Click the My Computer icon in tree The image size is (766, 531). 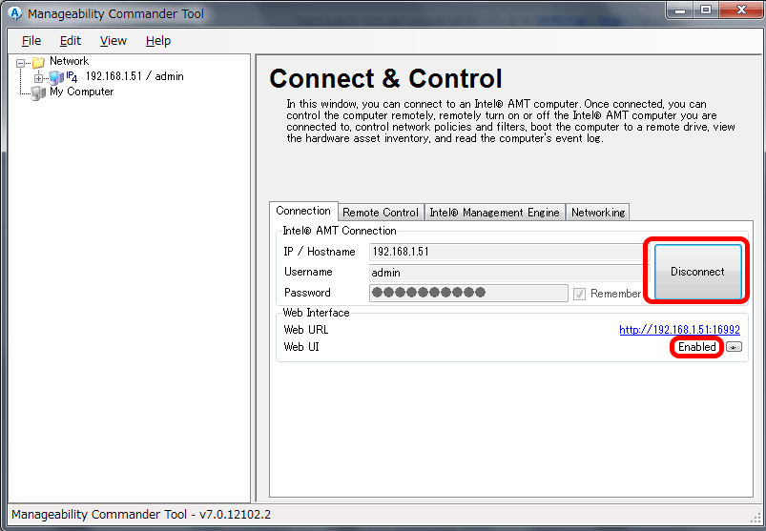(38, 92)
